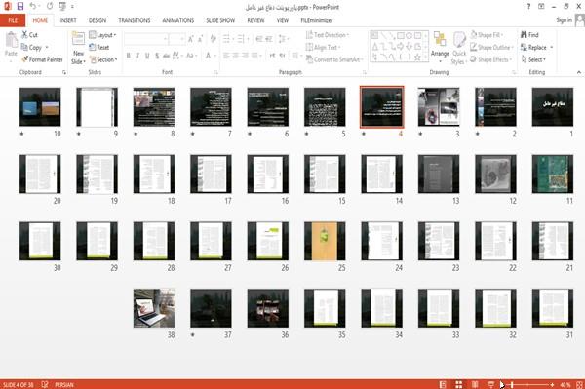Open the VIEW tab

pos(283,20)
